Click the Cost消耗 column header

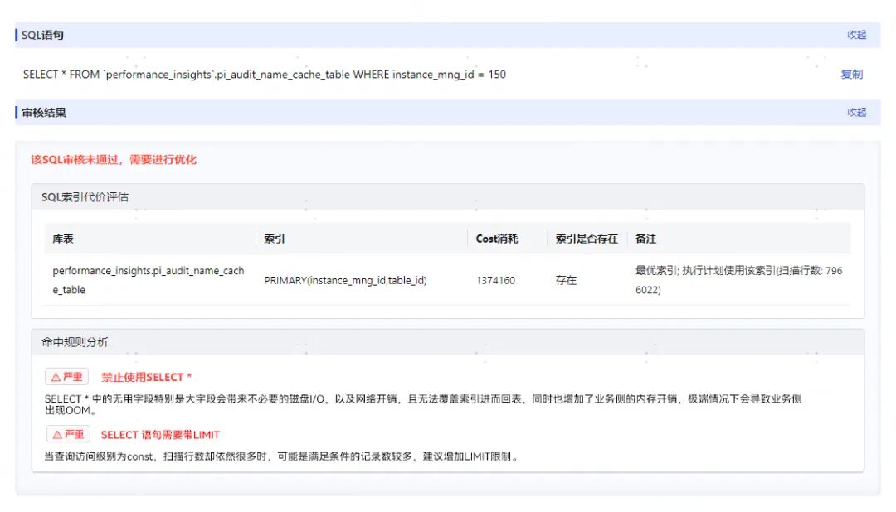pyautogui.click(x=497, y=239)
